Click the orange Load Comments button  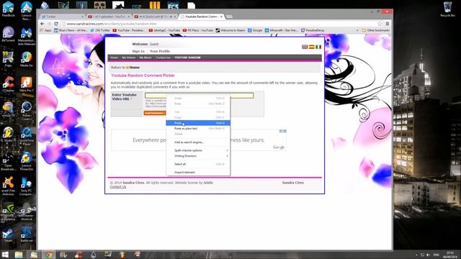[155, 113]
